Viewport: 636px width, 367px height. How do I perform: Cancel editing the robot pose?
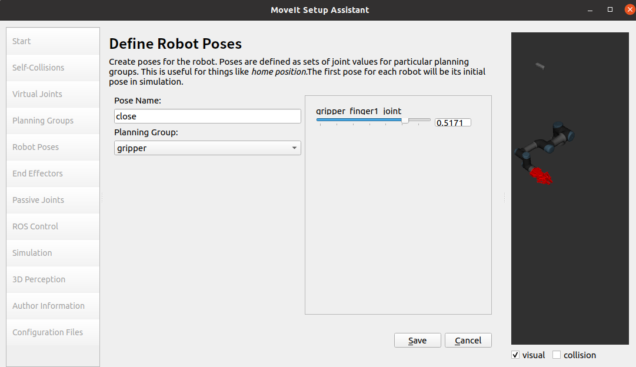pos(468,340)
